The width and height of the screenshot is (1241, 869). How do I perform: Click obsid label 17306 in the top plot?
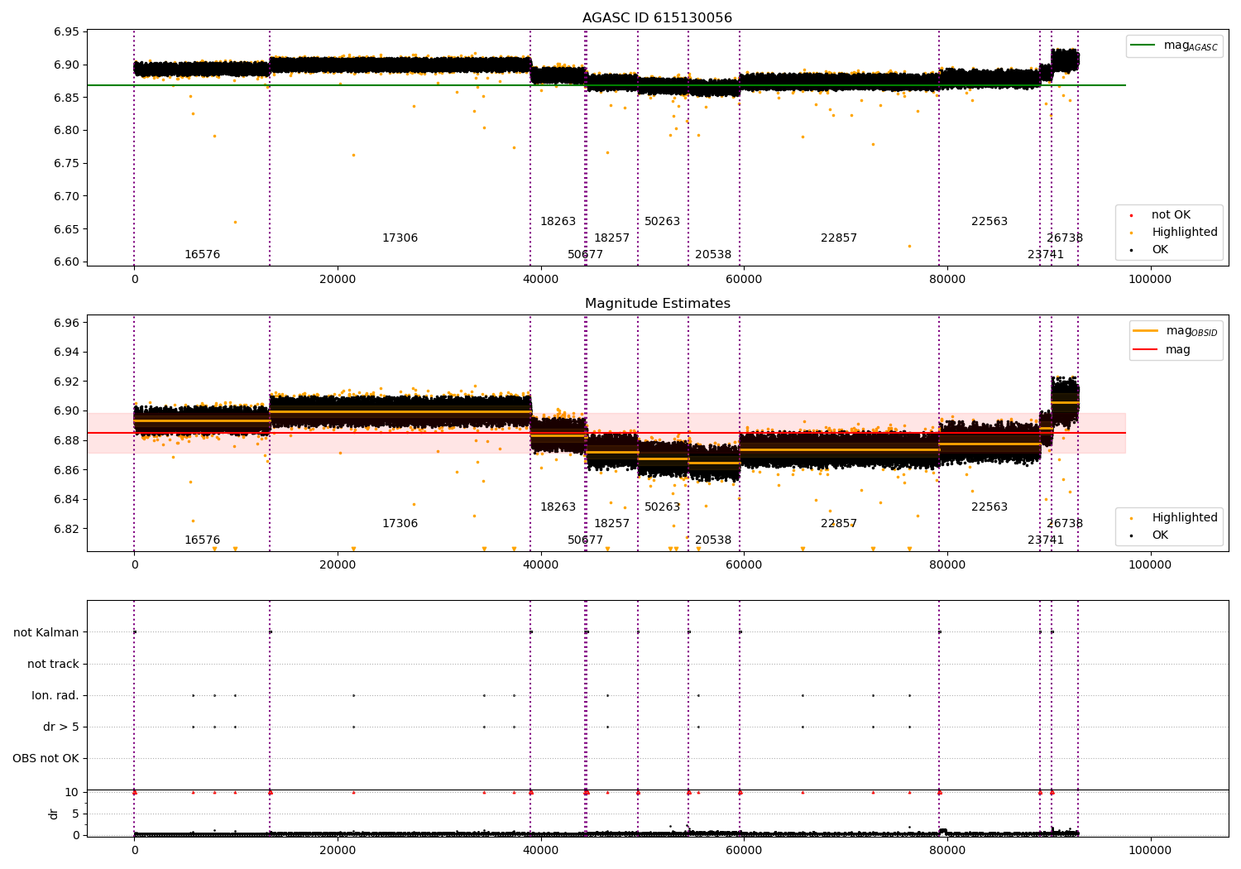[x=400, y=238]
